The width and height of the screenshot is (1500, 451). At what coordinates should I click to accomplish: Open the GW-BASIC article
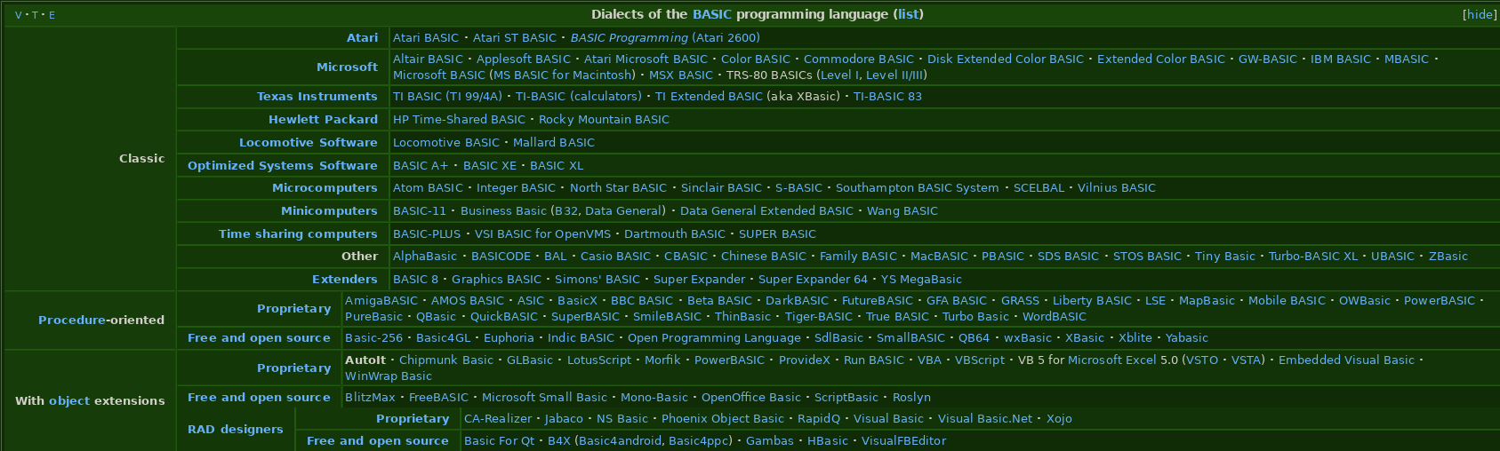1268,59
